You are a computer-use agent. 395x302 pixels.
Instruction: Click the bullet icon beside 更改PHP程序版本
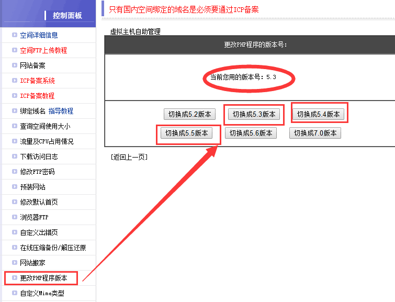coord(15,277)
